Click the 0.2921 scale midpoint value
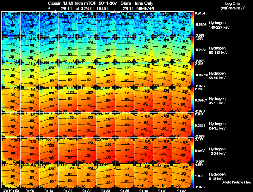Viewport: 253px width, 192px height. [x=200, y=125]
